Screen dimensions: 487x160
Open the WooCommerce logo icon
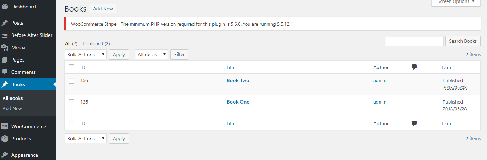coord(5,126)
